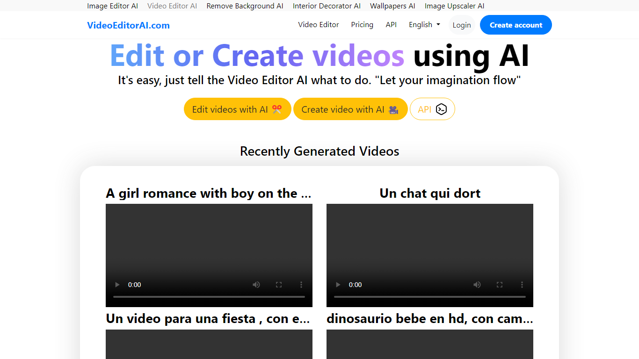Seek on 'A girl romance' video progress bar
This screenshot has height=359, width=639.
point(209,296)
